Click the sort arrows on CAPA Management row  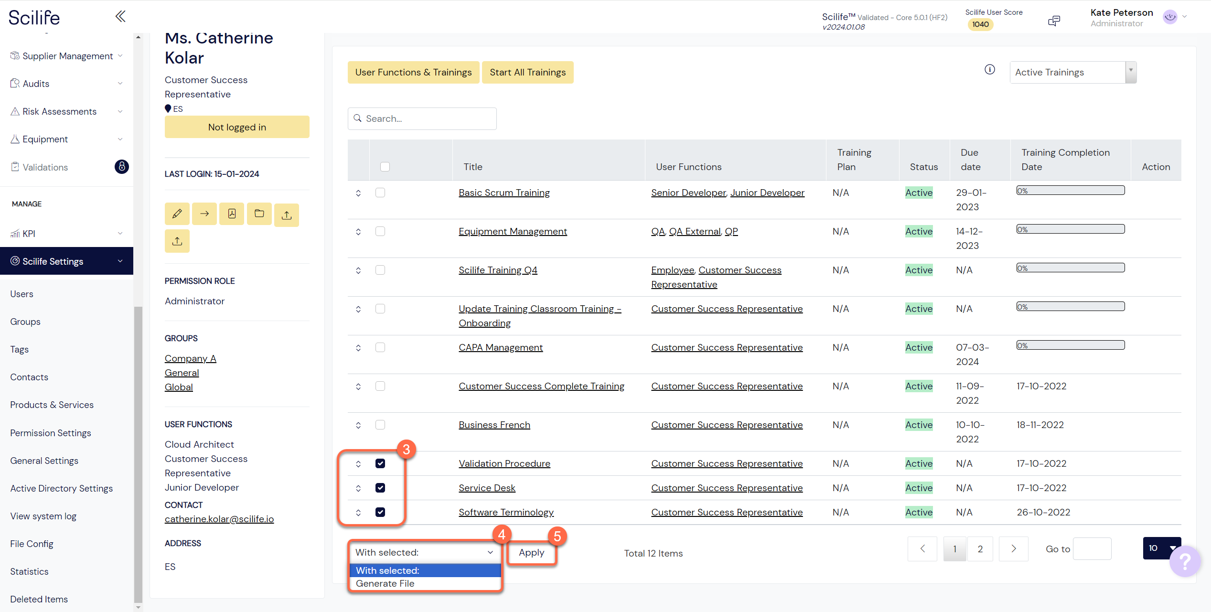(x=358, y=348)
